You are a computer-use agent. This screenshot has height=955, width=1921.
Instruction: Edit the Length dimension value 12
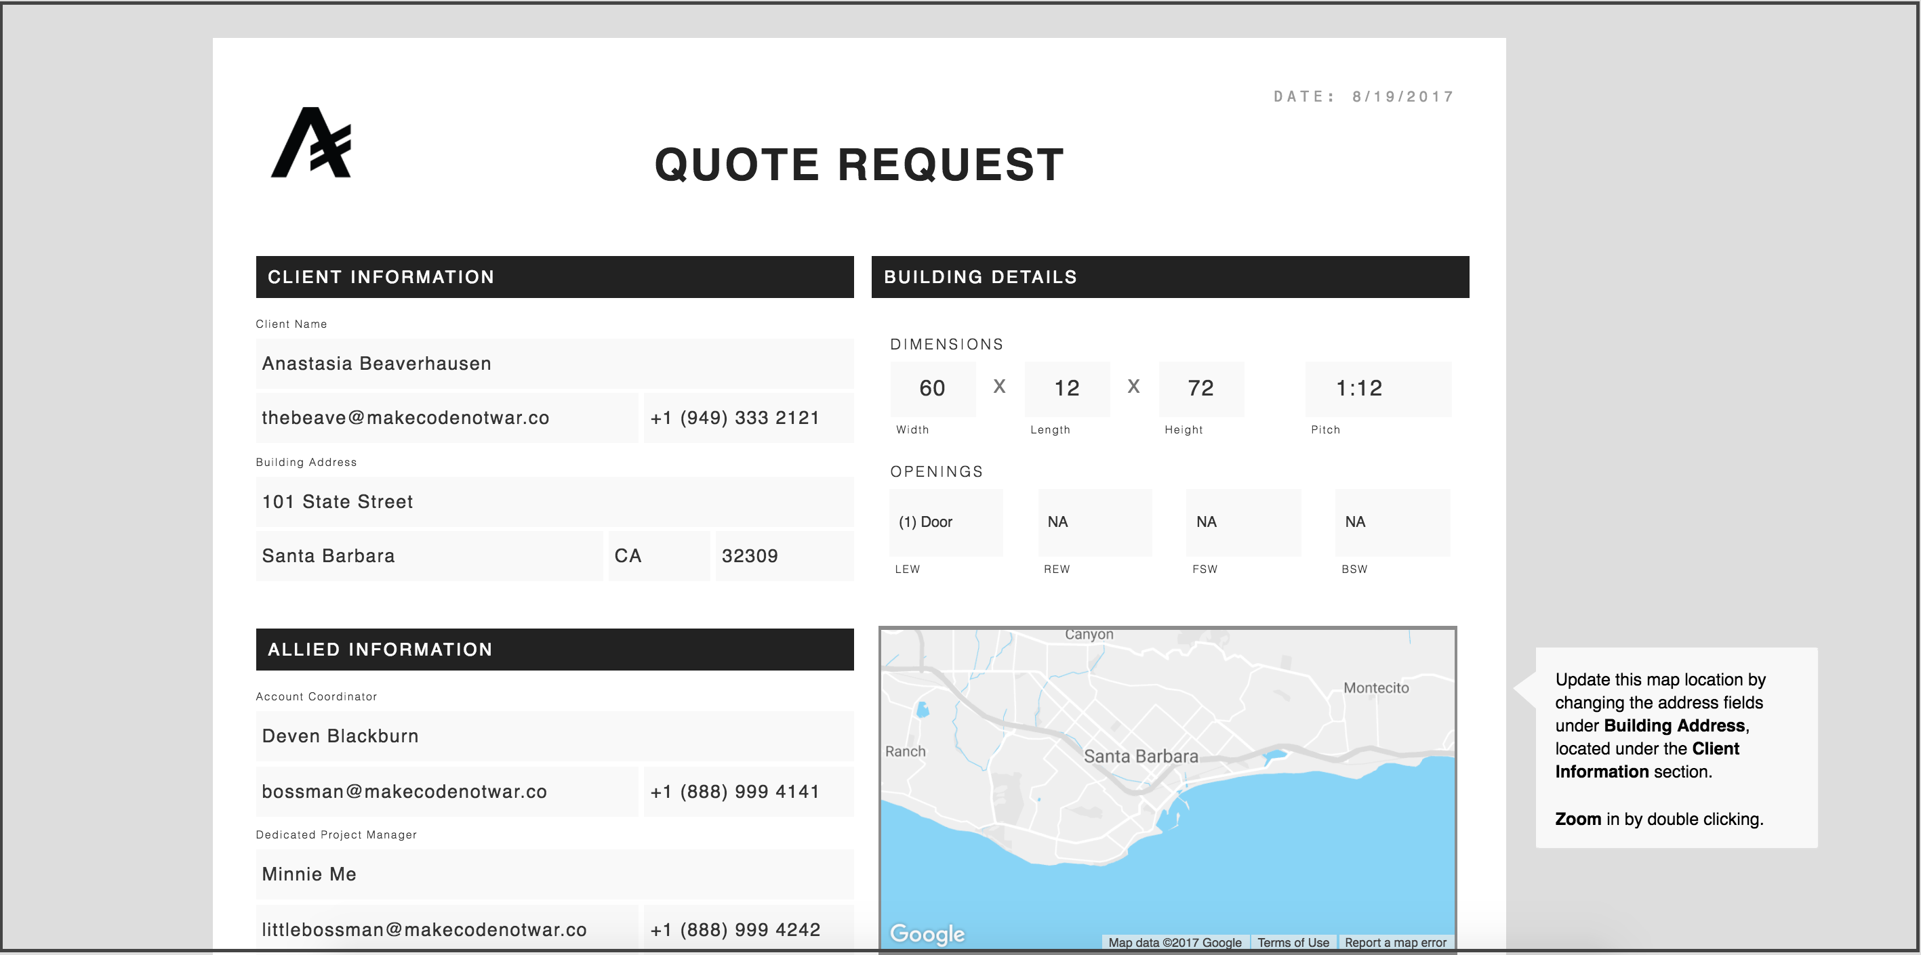(1066, 389)
